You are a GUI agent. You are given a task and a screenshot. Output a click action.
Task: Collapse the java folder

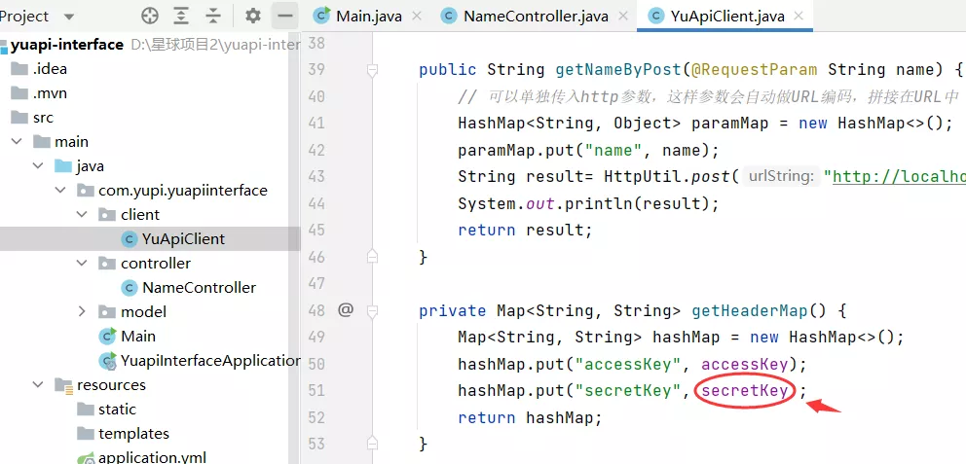point(38,166)
